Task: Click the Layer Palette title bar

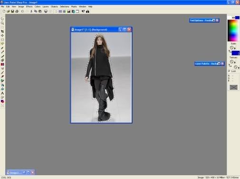Action: tap(206, 64)
